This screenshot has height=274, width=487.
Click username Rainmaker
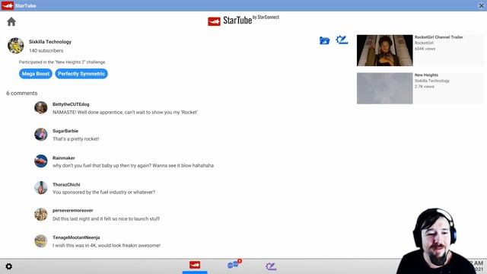pyautogui.click(x=64, y=158)
